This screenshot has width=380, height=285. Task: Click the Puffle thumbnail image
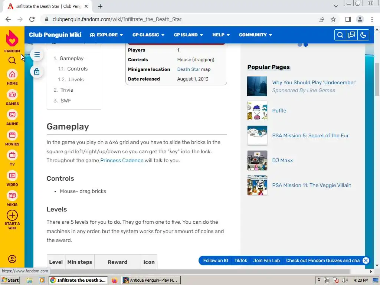tap(257, 111)
